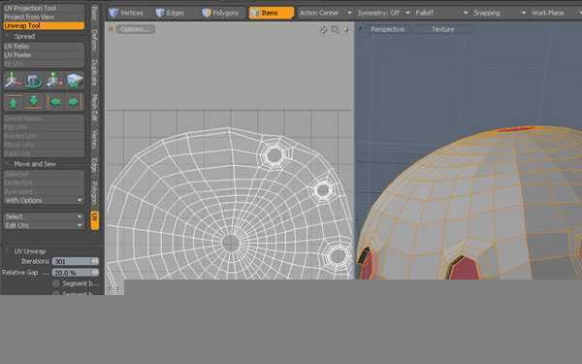Open the Falloff dropdown

click(441, 13)
